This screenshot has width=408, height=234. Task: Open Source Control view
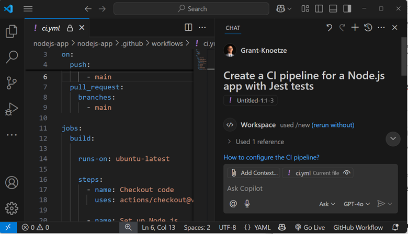(x=12, y=83)
